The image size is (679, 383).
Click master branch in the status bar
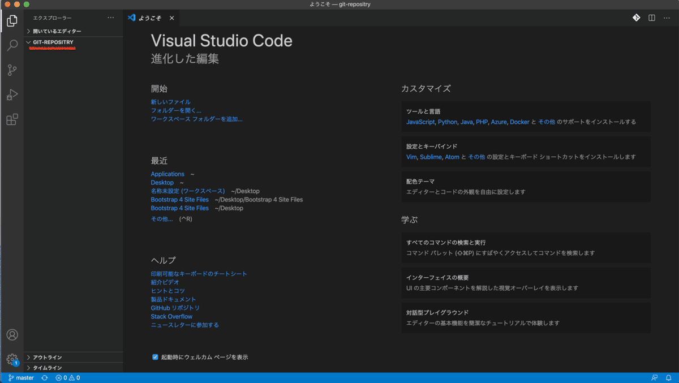21,377
